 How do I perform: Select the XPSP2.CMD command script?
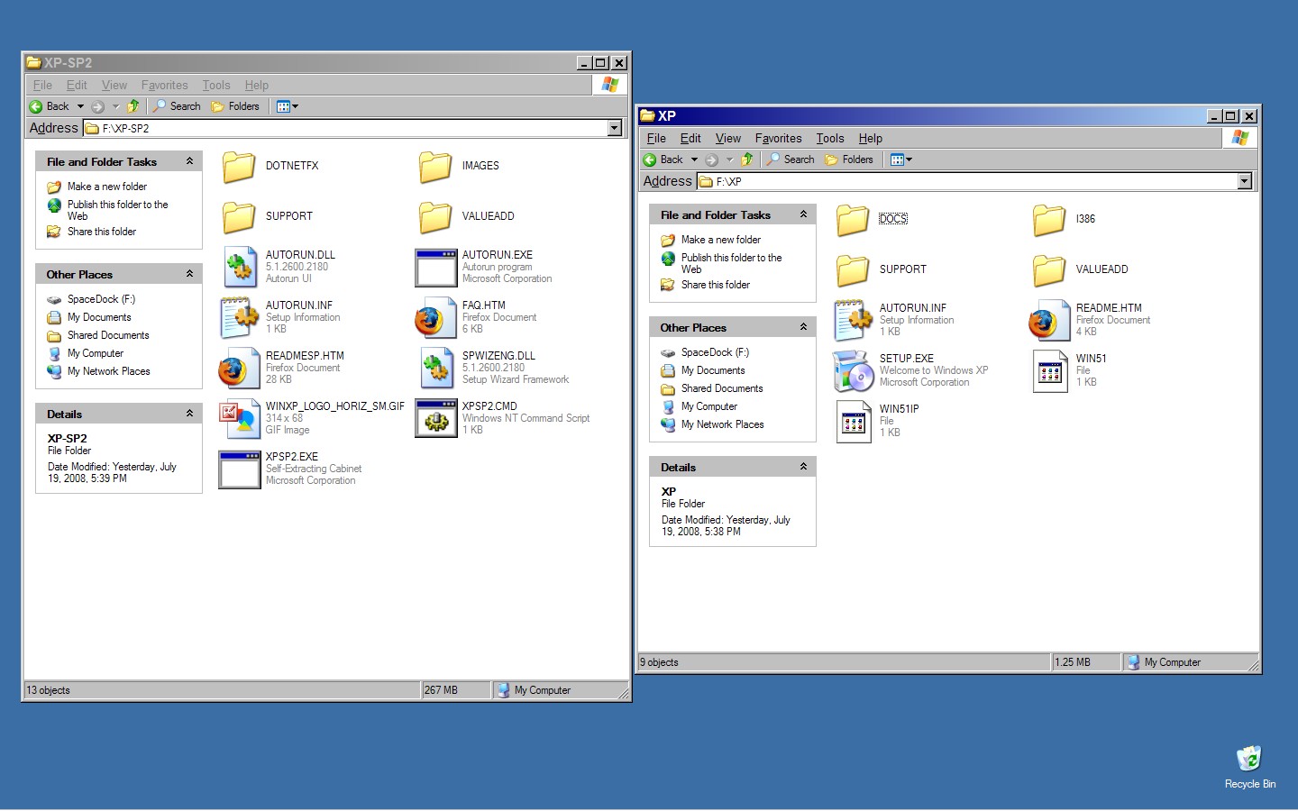click(x=435, y=418)
